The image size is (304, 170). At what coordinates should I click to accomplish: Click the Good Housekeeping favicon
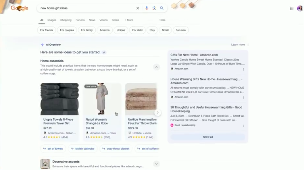click(x=172, y=125)
